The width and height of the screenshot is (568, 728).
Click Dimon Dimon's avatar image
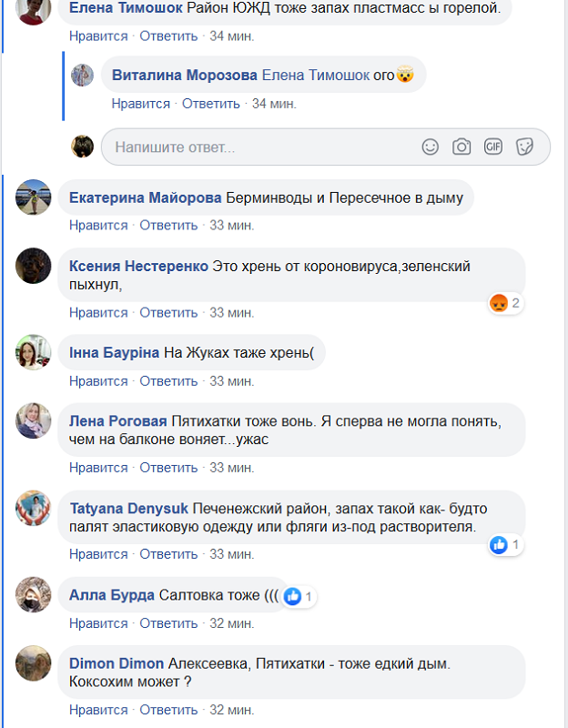click(x=34, y=663)
